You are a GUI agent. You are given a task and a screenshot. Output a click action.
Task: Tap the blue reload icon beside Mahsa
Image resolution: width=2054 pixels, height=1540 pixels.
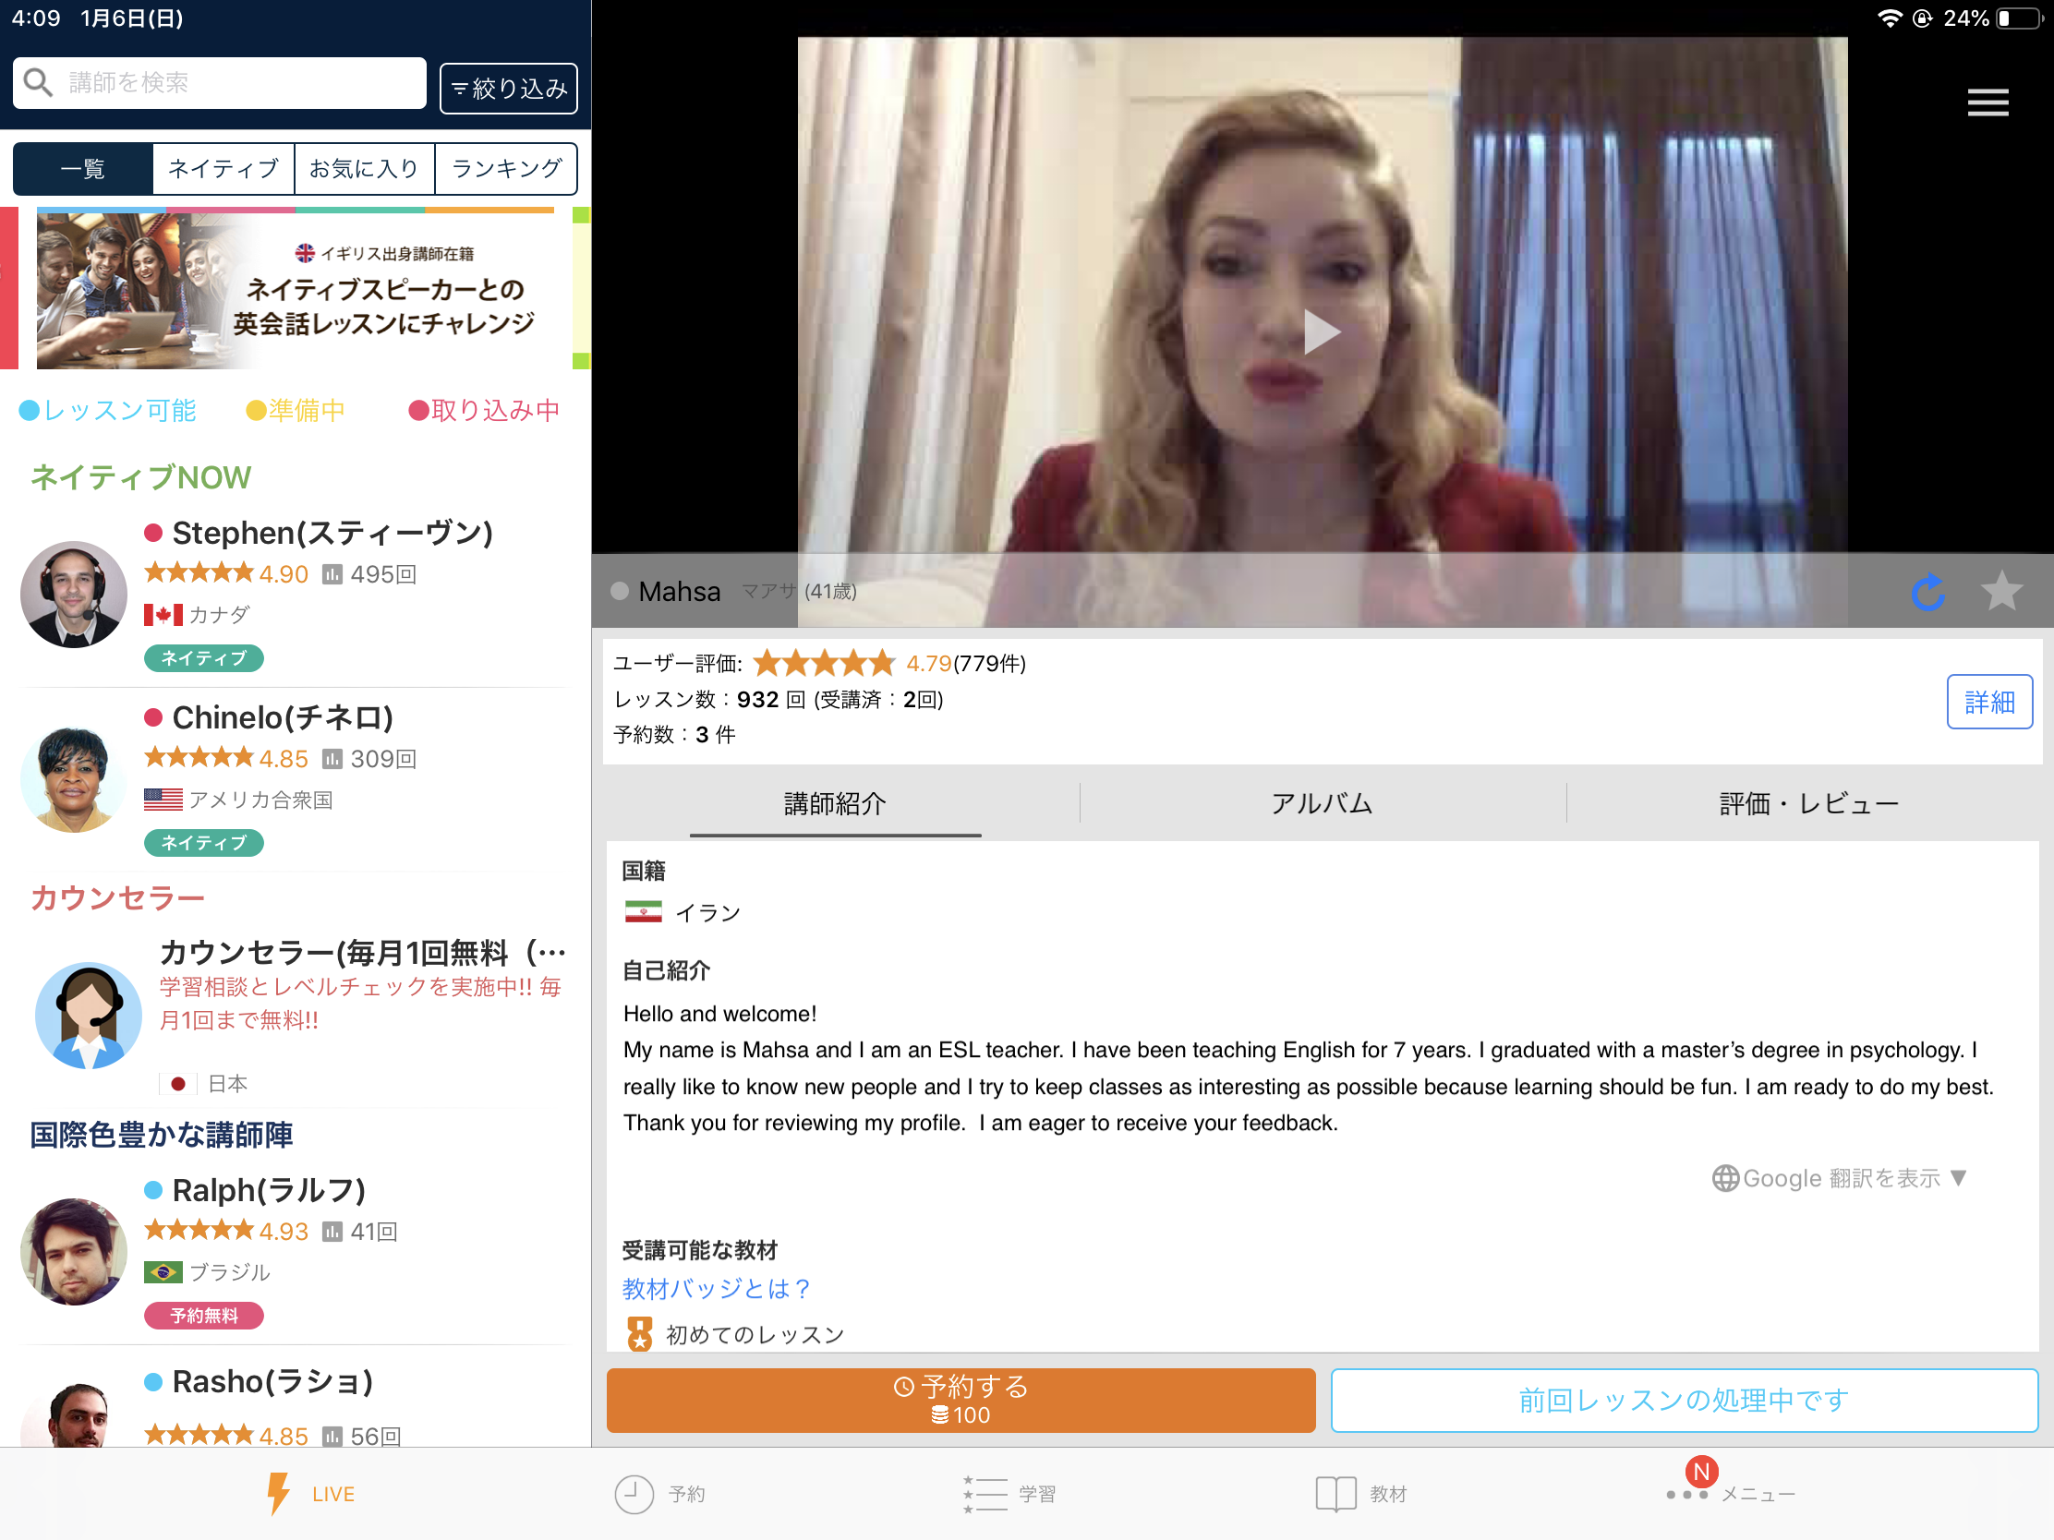point(1928,591)
